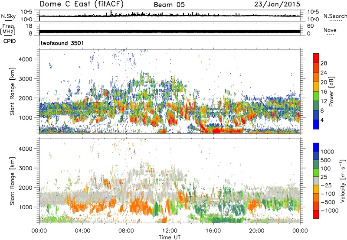Select the 'Beam 05' heading text

tap(169, 5)
